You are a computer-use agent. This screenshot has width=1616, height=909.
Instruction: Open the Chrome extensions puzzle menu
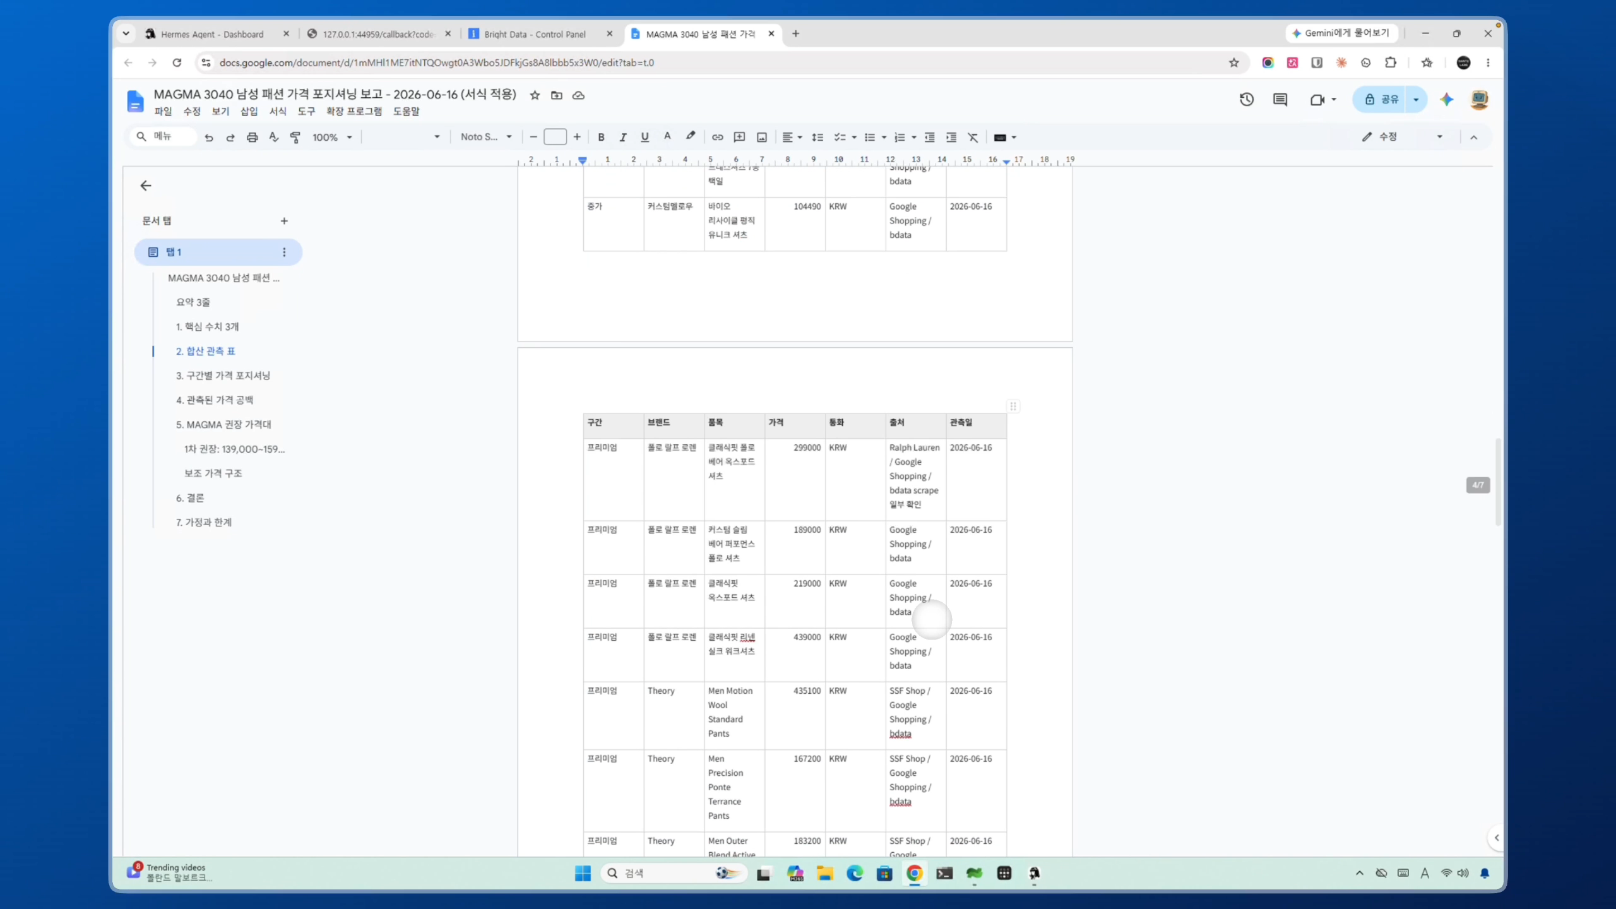pos(1391,62)
